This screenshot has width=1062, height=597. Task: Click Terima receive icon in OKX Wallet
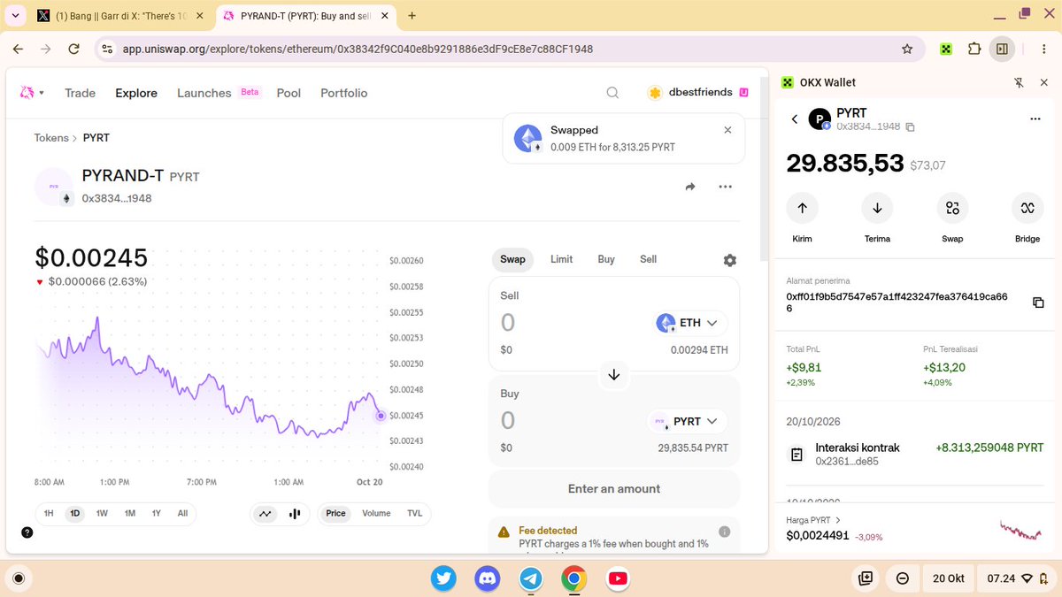click(x=877, y=208)
